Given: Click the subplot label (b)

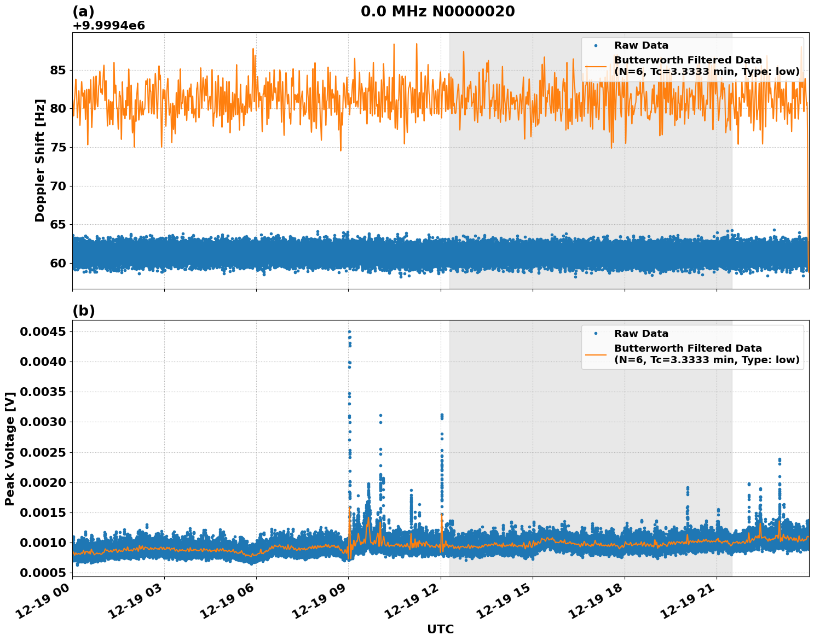Looking at the screenshot, I should click(84, 310).
